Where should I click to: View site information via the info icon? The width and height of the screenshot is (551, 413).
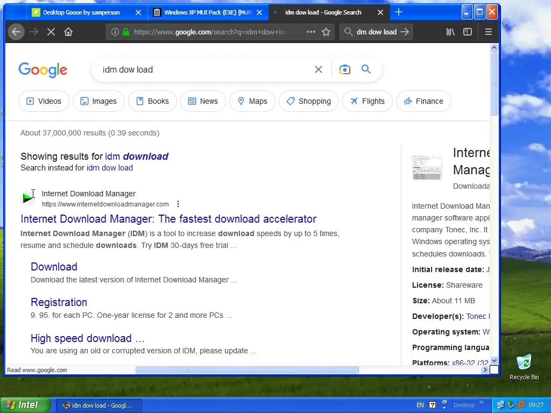click(x=115, y=32)
